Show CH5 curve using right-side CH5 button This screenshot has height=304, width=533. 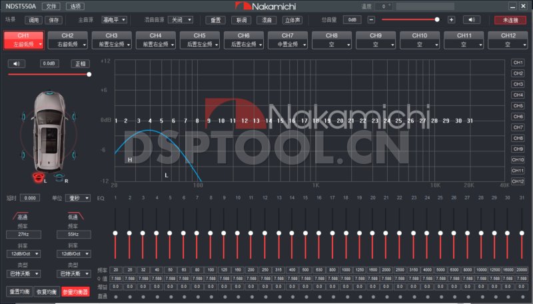[x=518, y=105]
